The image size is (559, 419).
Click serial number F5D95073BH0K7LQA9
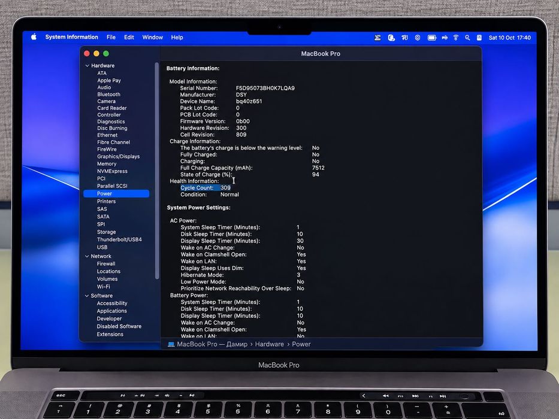pos(265,88)
